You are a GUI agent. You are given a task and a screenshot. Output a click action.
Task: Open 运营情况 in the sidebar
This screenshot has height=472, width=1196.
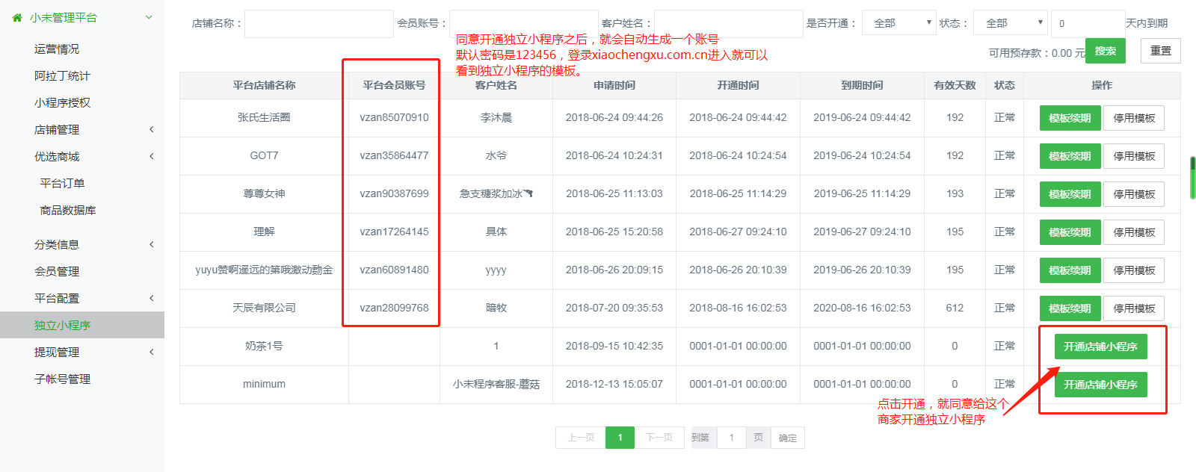click(57, 49)
